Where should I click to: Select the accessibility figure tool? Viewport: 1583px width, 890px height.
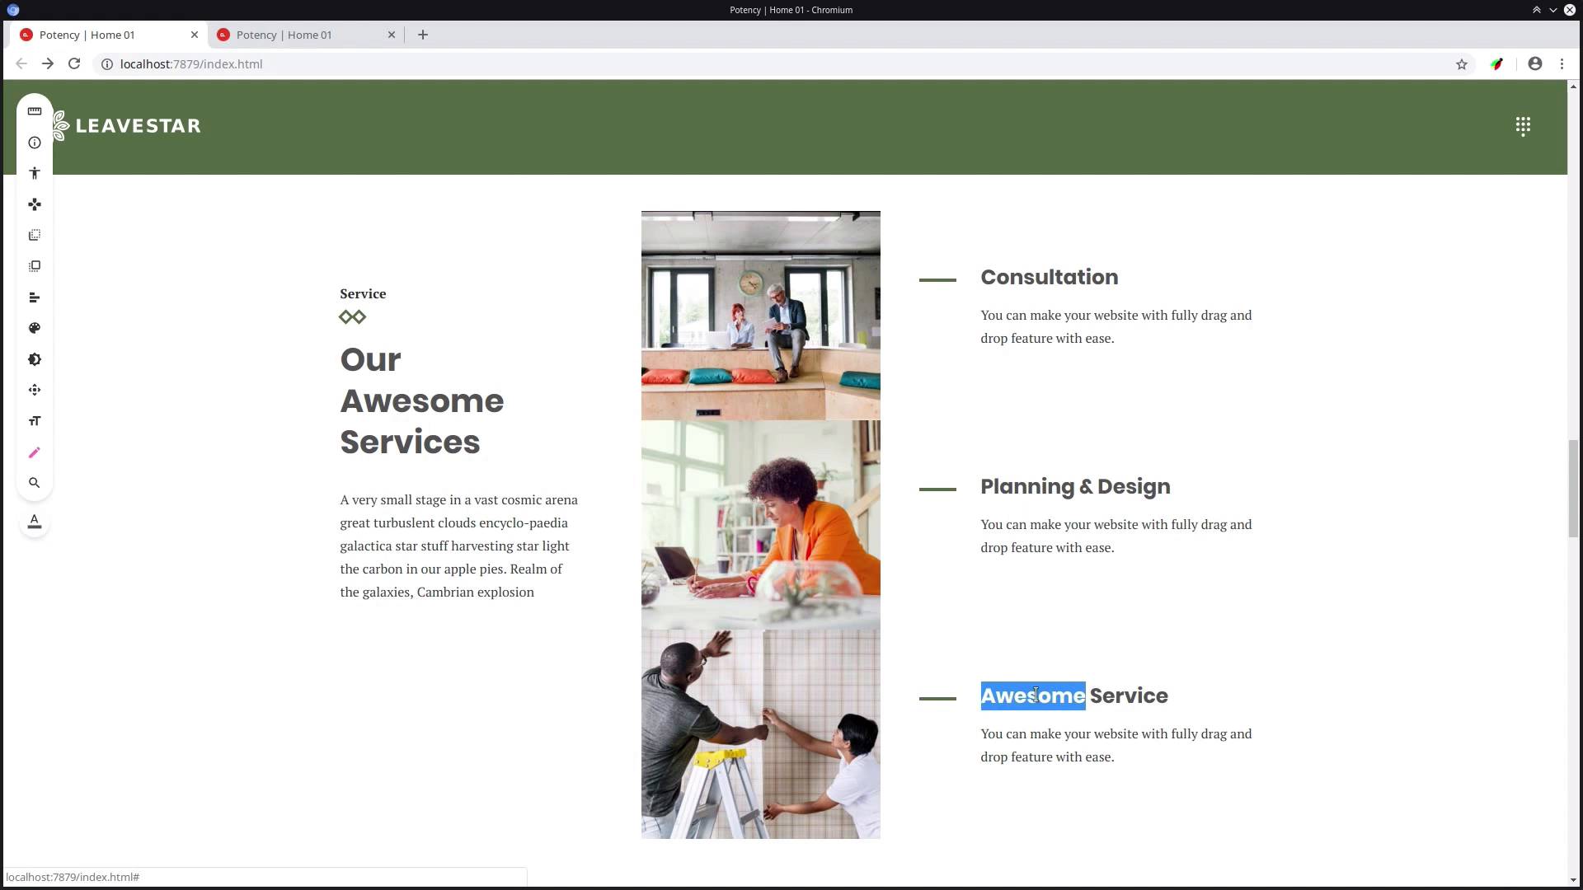[x=35, y=173]
